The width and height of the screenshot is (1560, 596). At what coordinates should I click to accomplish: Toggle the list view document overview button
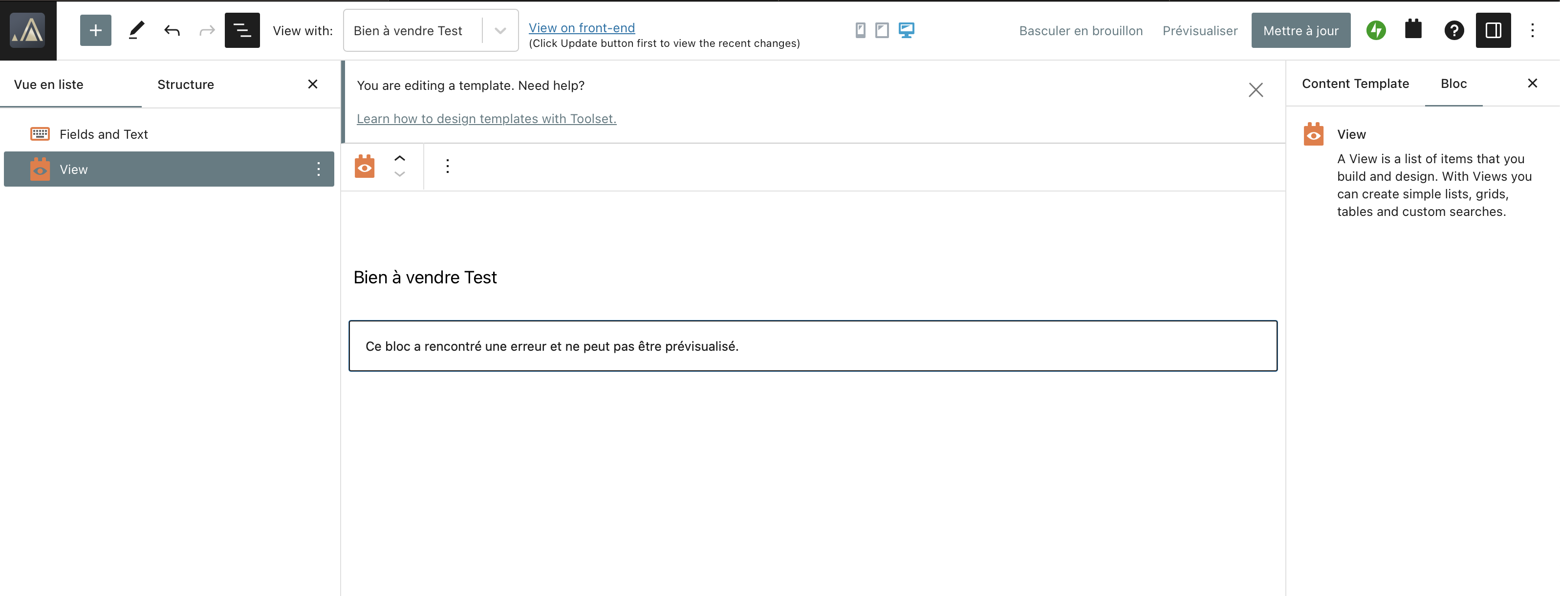click(242, 30)
